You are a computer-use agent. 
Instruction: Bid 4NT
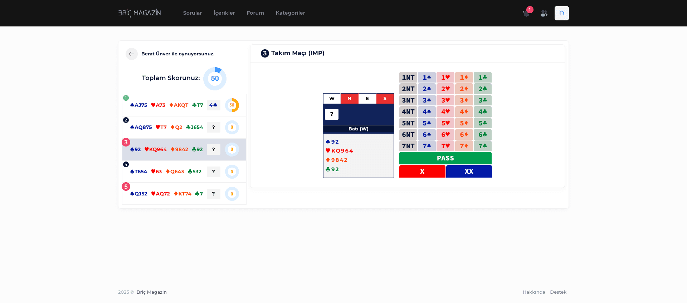pyautogui.click(x=408, y=111)
